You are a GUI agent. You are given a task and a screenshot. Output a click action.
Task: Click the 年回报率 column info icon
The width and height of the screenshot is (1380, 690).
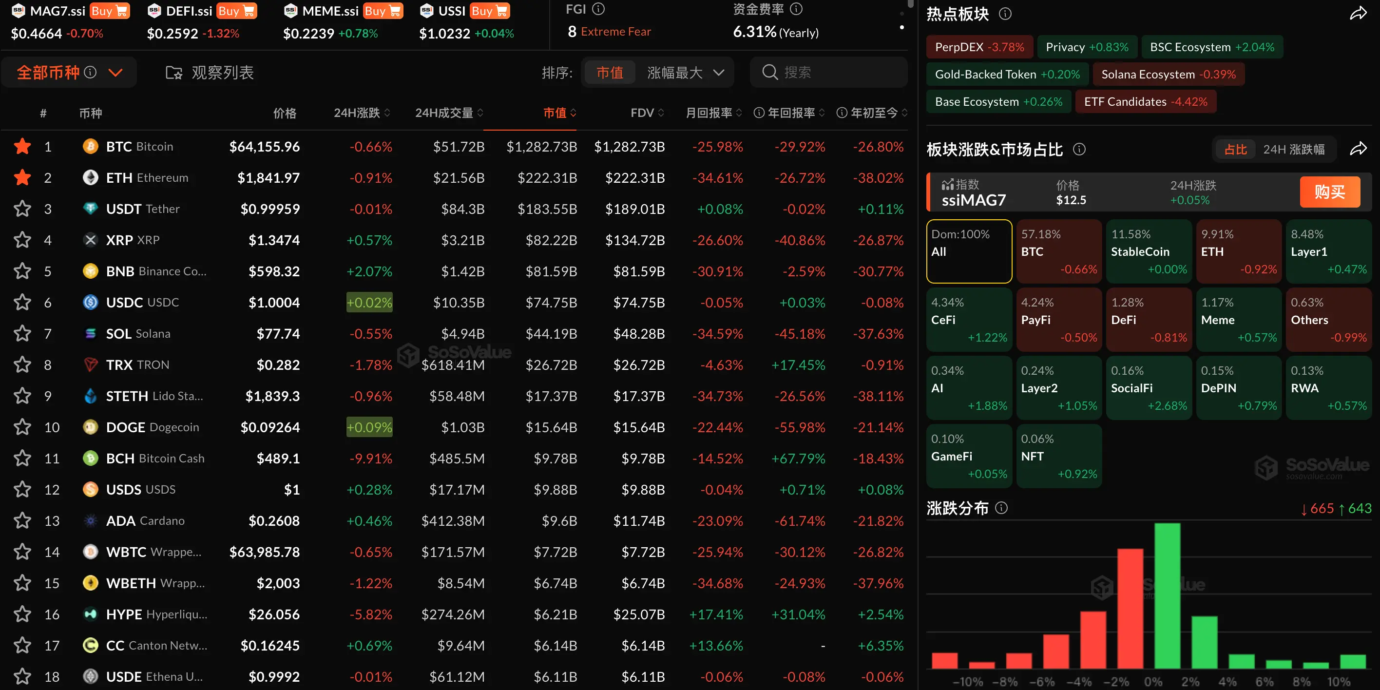(759, 113)
